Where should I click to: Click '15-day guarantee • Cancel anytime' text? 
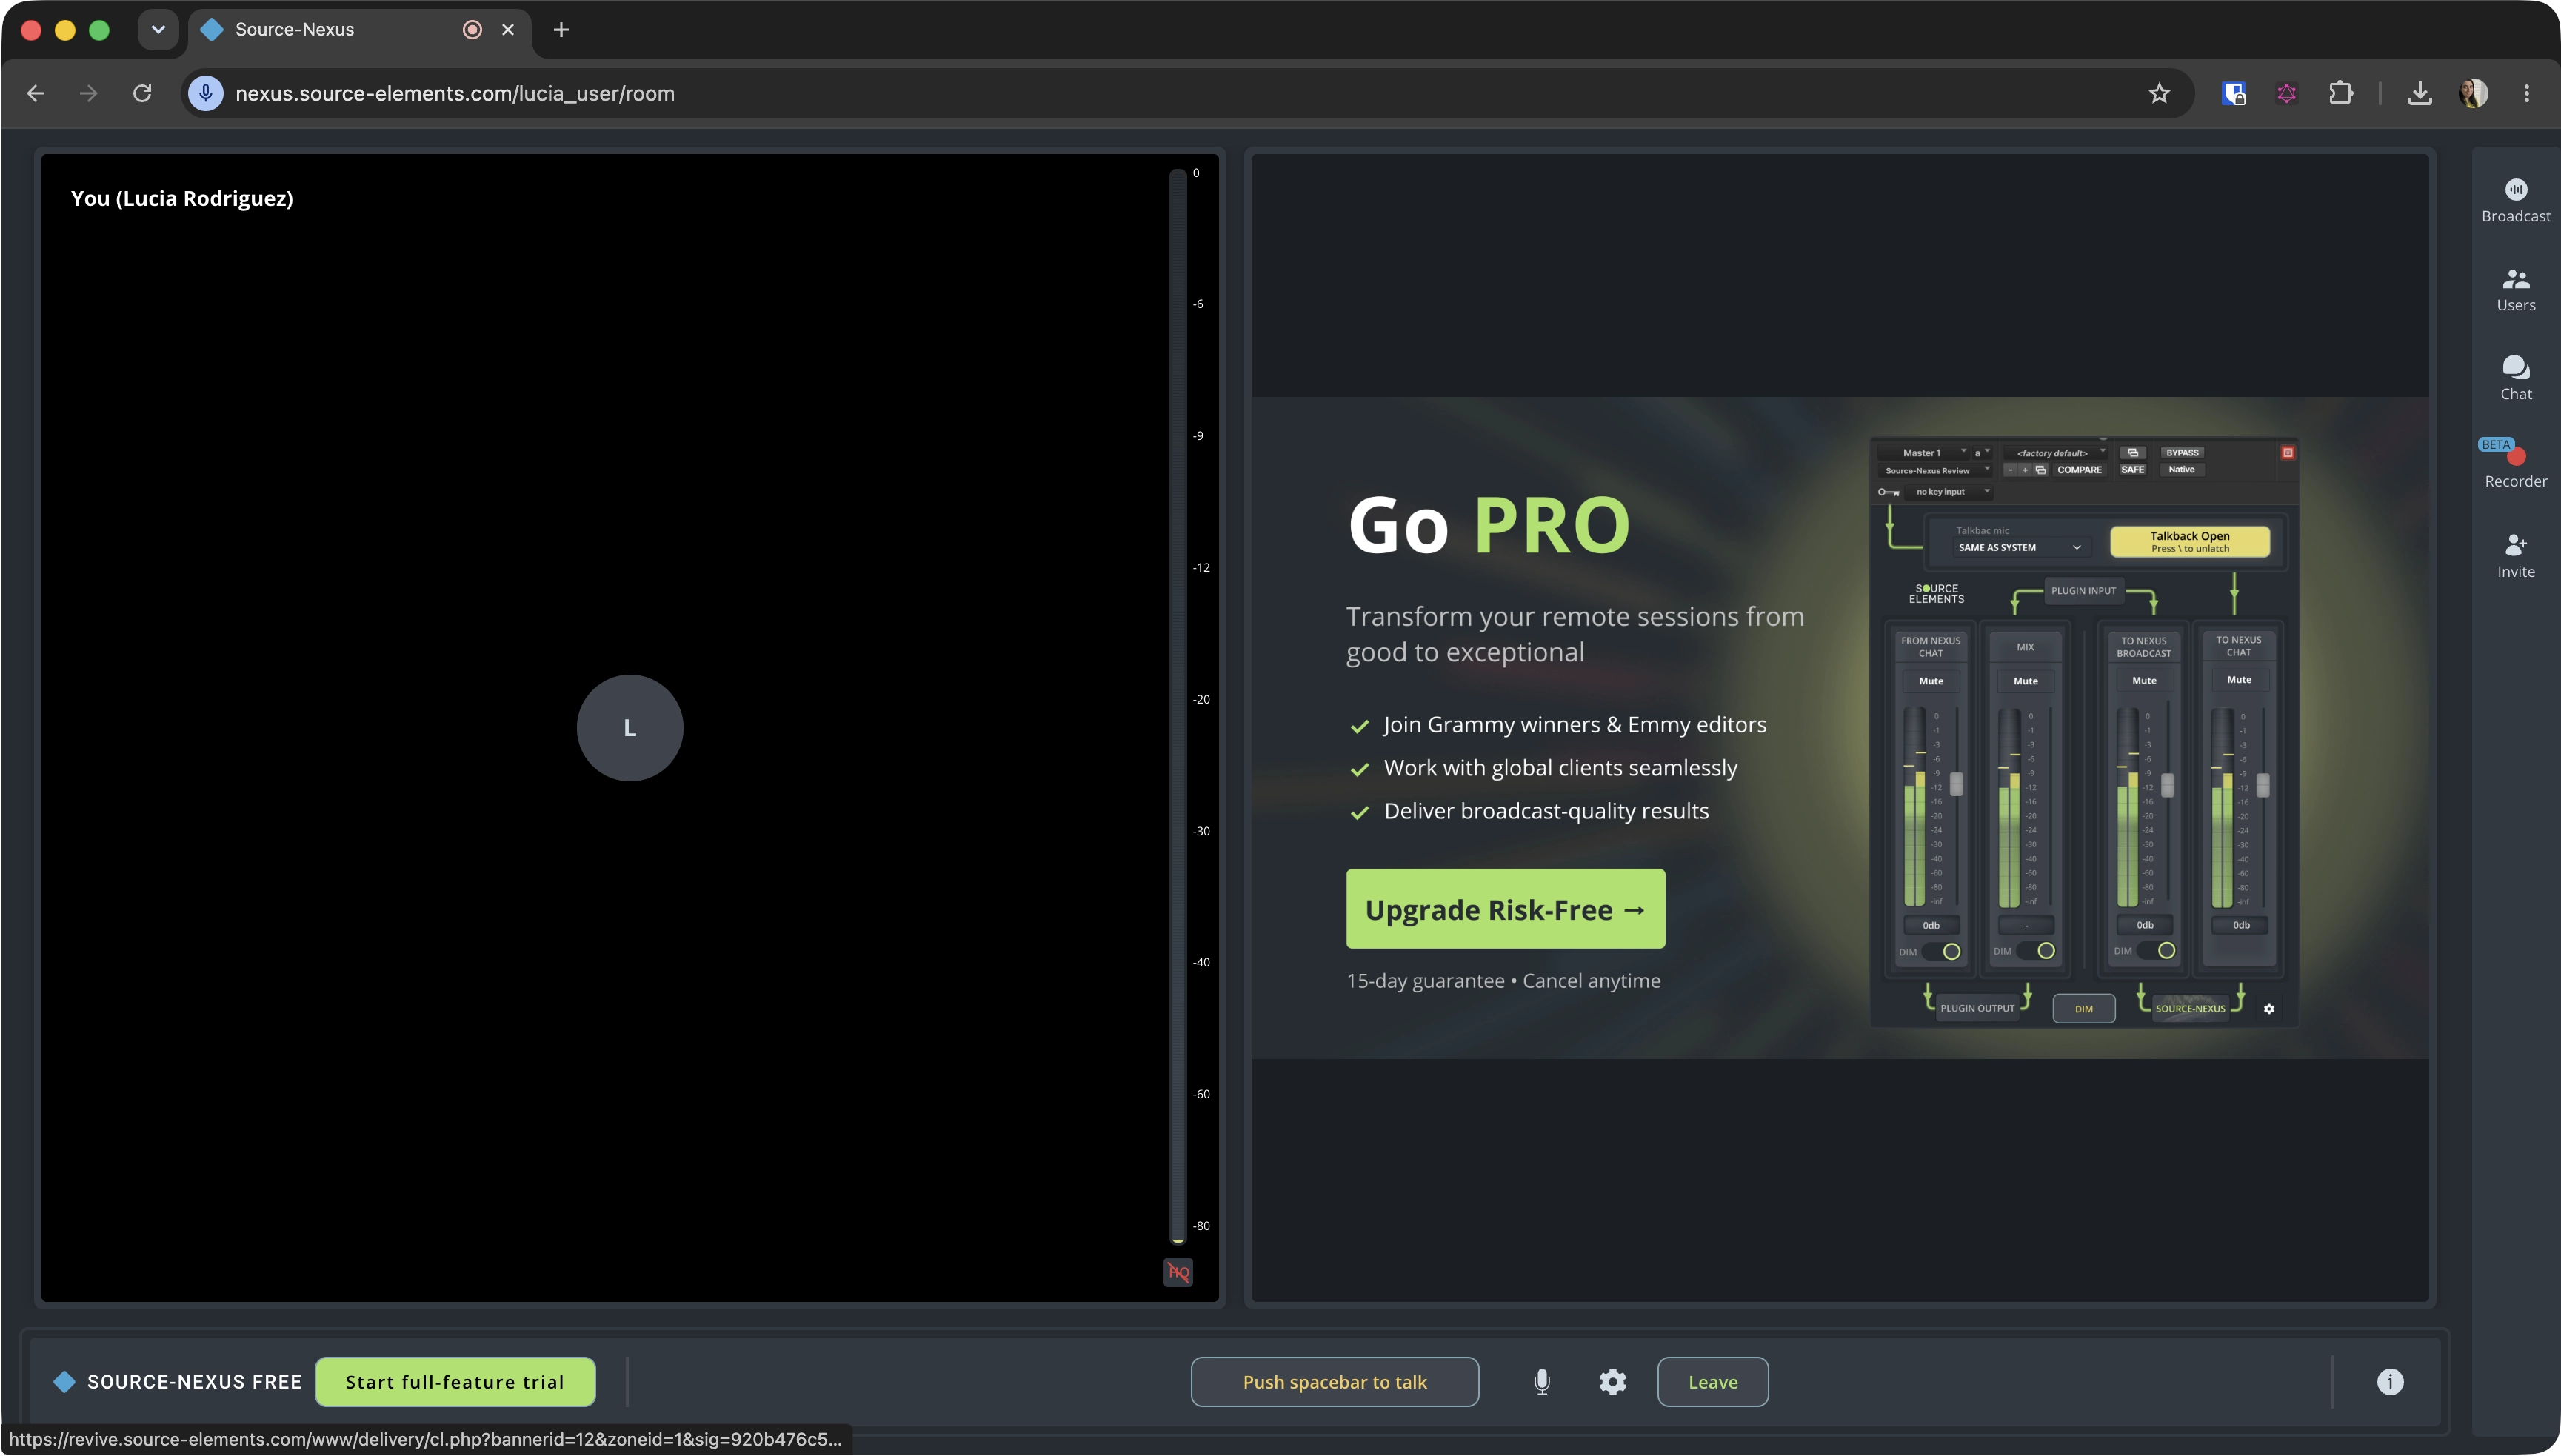click(1503, 980)
